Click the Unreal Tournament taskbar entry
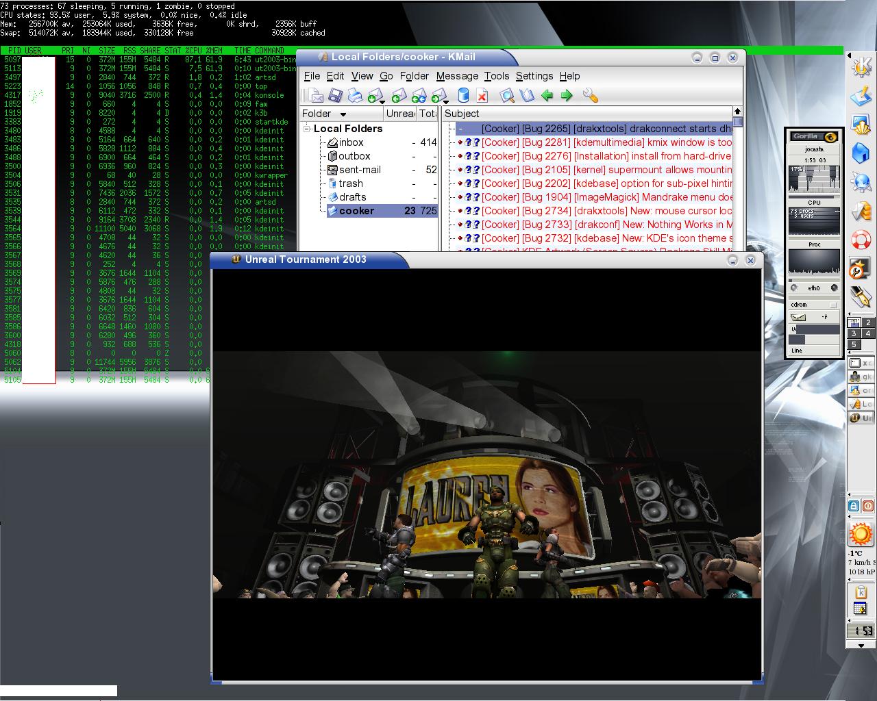Screen dimensions: 877x701 point(861,418)
